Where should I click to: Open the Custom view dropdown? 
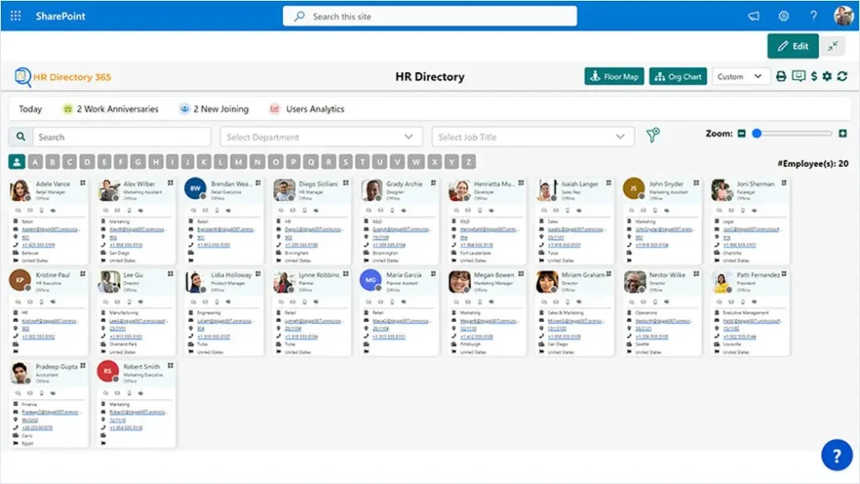point(740,76)
